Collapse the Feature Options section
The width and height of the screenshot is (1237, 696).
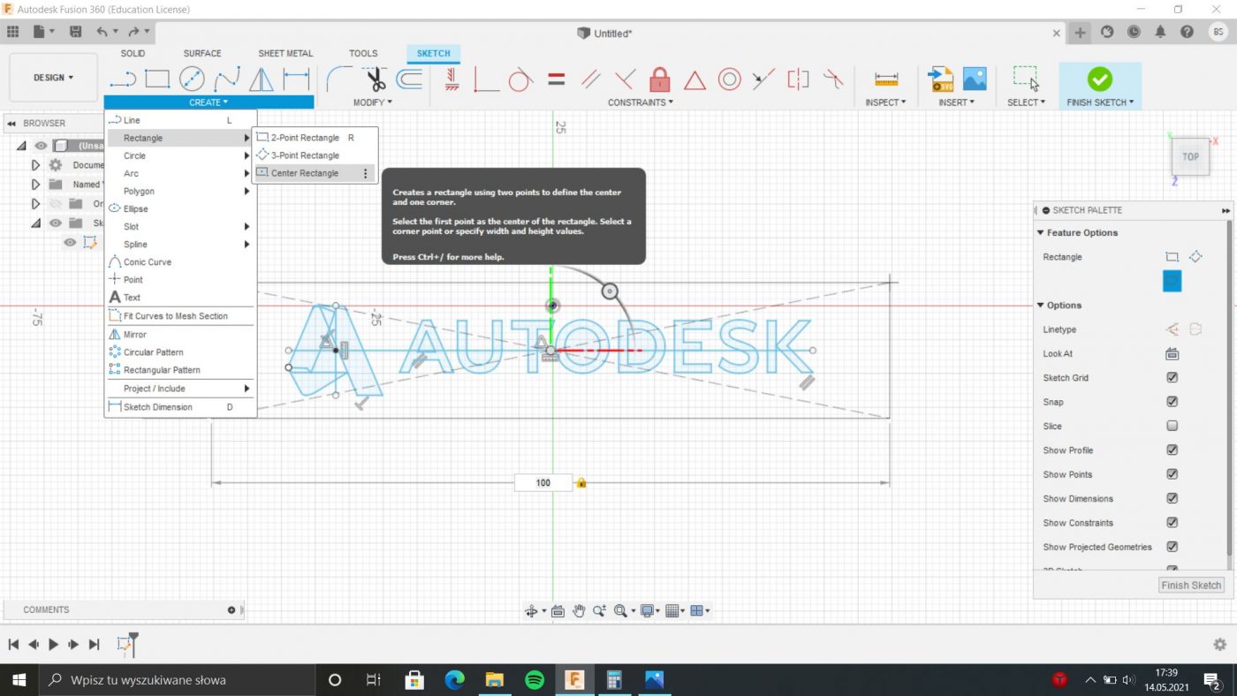[1041, 233]
